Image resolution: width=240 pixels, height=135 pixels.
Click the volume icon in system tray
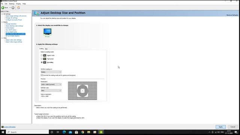[219, 132]
